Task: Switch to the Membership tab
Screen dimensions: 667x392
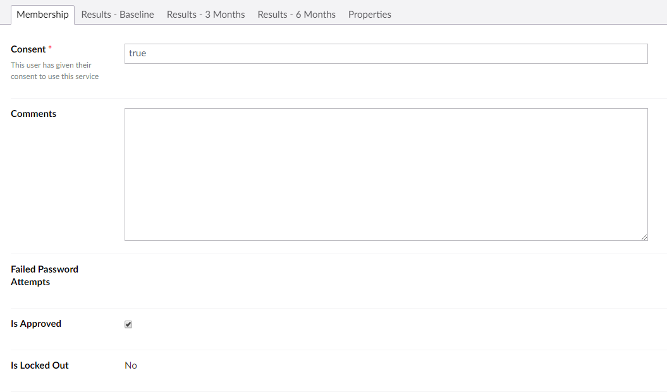Action: click(x=42, y=15)
